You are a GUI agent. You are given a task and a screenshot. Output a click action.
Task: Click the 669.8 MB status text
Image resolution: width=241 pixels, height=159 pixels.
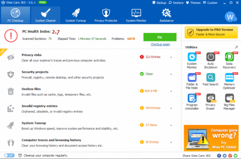151,91
